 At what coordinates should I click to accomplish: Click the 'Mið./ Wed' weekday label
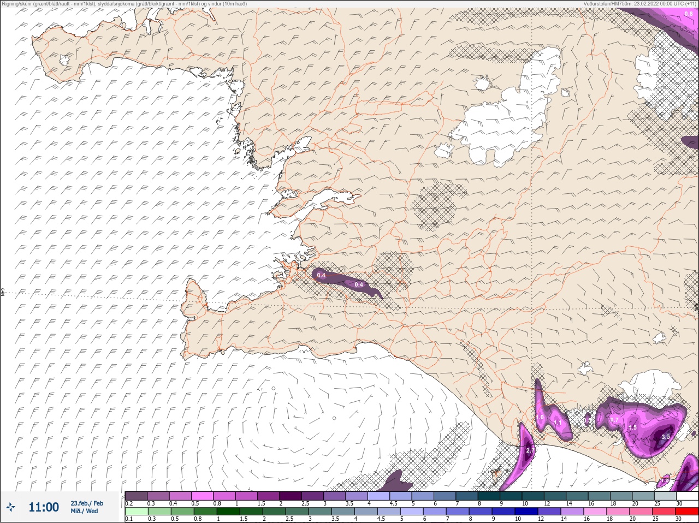pos(84,511)
